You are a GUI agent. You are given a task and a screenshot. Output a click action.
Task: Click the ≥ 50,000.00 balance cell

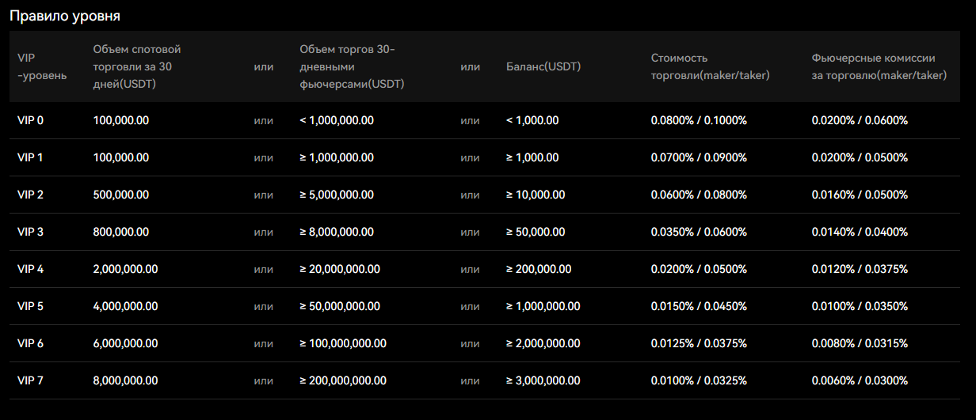tap(536, 232)
